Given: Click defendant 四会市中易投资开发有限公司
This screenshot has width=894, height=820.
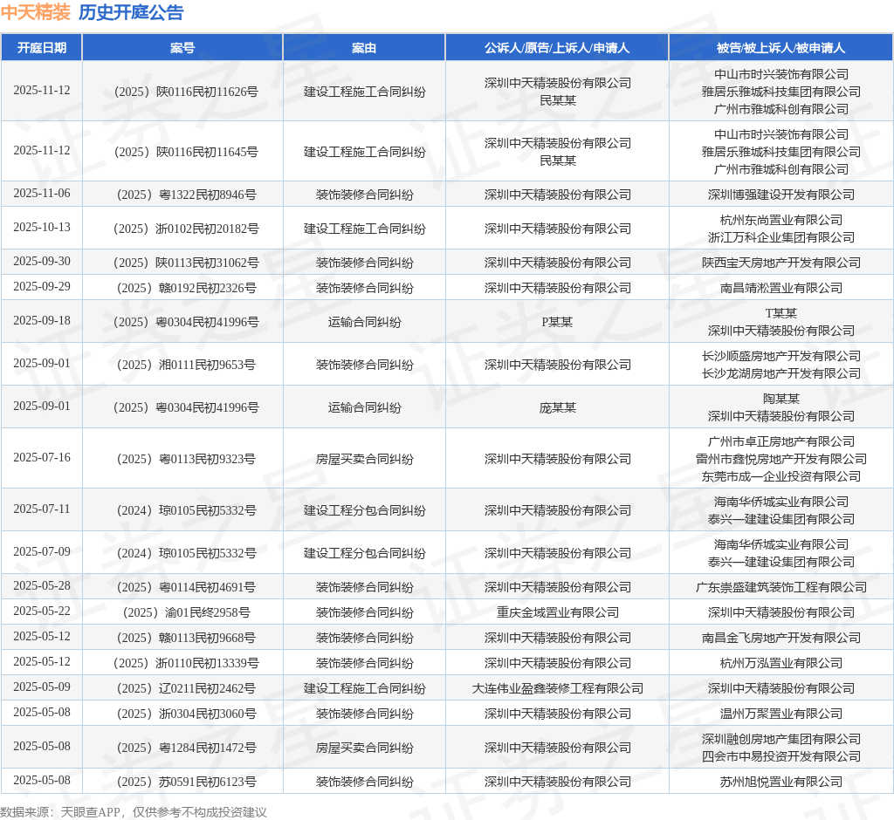Looking at the screenshot, I should (x=781, y=756).
